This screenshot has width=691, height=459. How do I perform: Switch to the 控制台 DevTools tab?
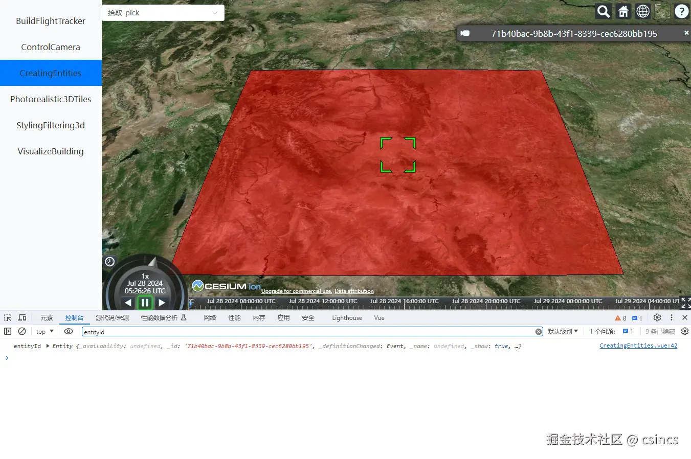coord(74,318)
